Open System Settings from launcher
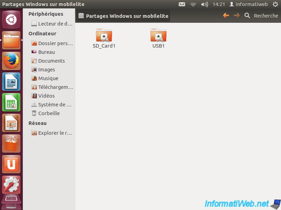This screenshot has height=210, width=281. [x=11, y=185]
